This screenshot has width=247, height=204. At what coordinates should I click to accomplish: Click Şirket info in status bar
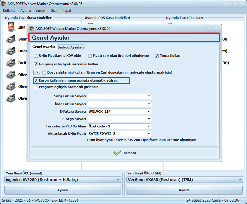(x=40, y=200)
